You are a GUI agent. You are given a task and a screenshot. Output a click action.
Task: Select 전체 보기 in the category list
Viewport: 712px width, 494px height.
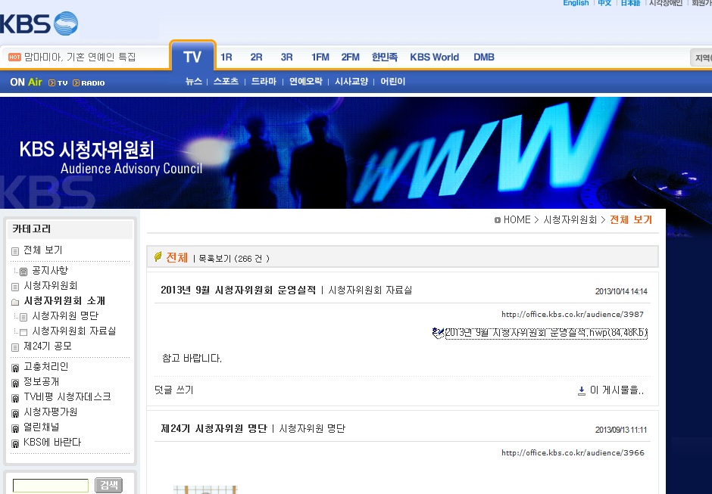pos(43,250)
